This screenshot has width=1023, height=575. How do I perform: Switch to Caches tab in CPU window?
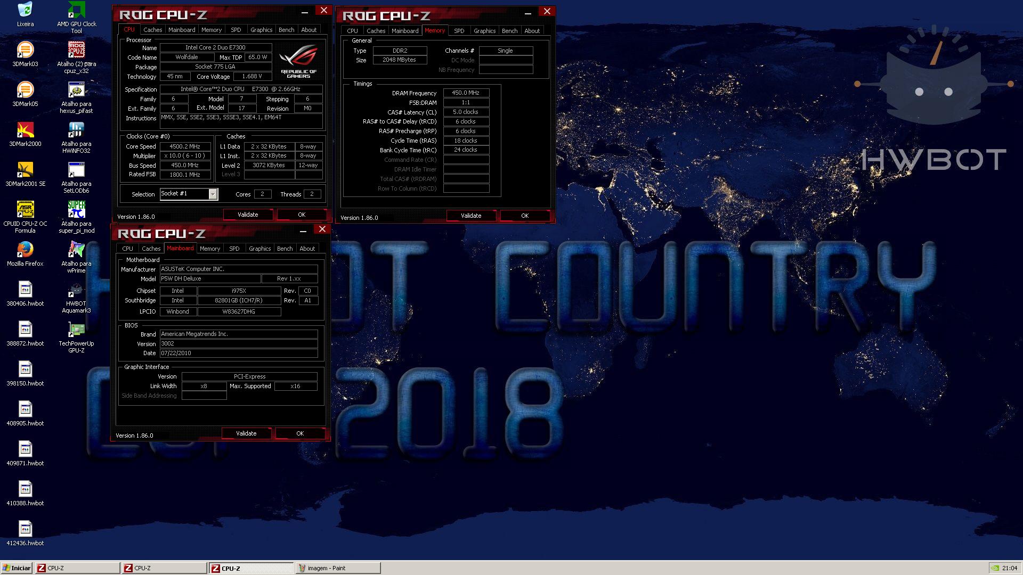(152, 30)
